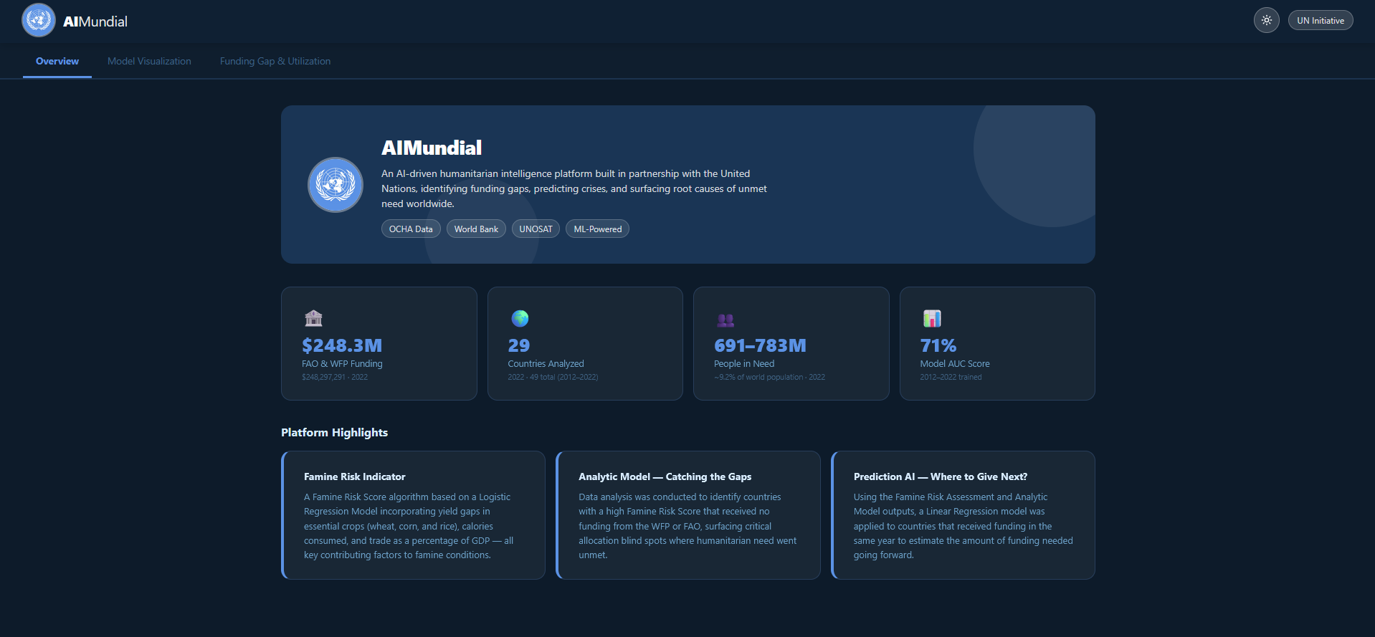This screenshot has height=637, width=1375.
Task: Click the People in Need label
Action: (744, 364)
